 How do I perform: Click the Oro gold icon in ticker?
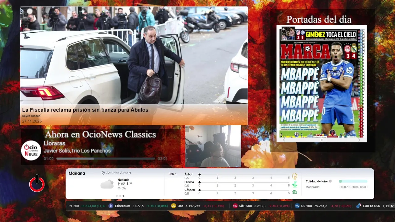tap(173, 206)
